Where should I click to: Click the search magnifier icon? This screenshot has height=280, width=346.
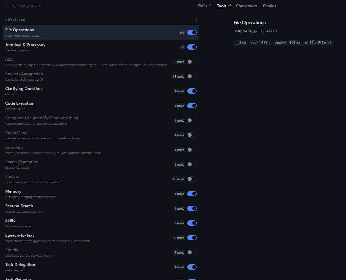point(7,6)
